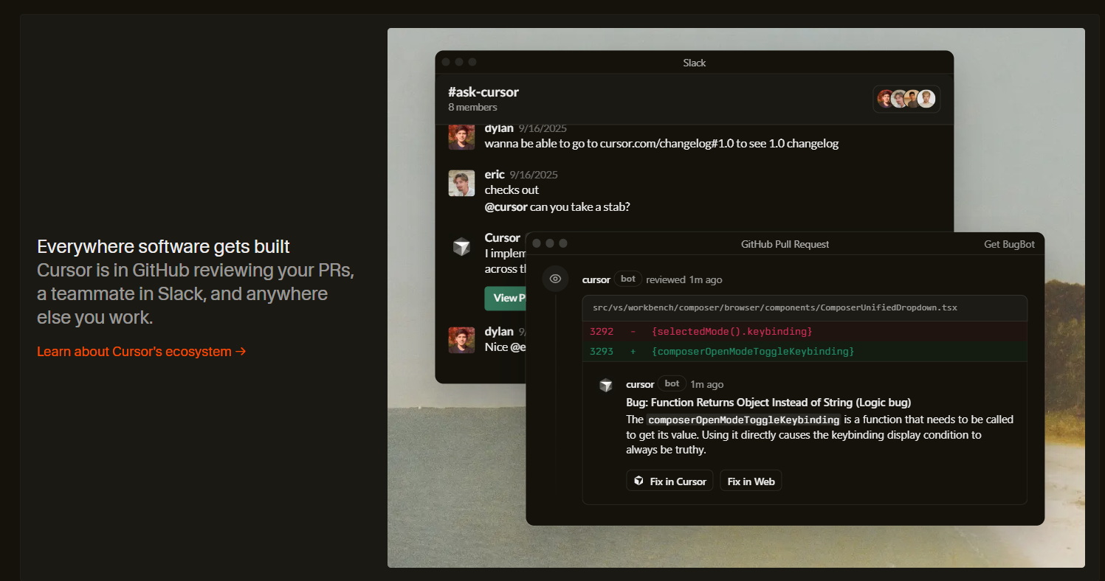
Task: Click Get BugBot in the pull request titlebar
Action: (x=1009, y=244)
